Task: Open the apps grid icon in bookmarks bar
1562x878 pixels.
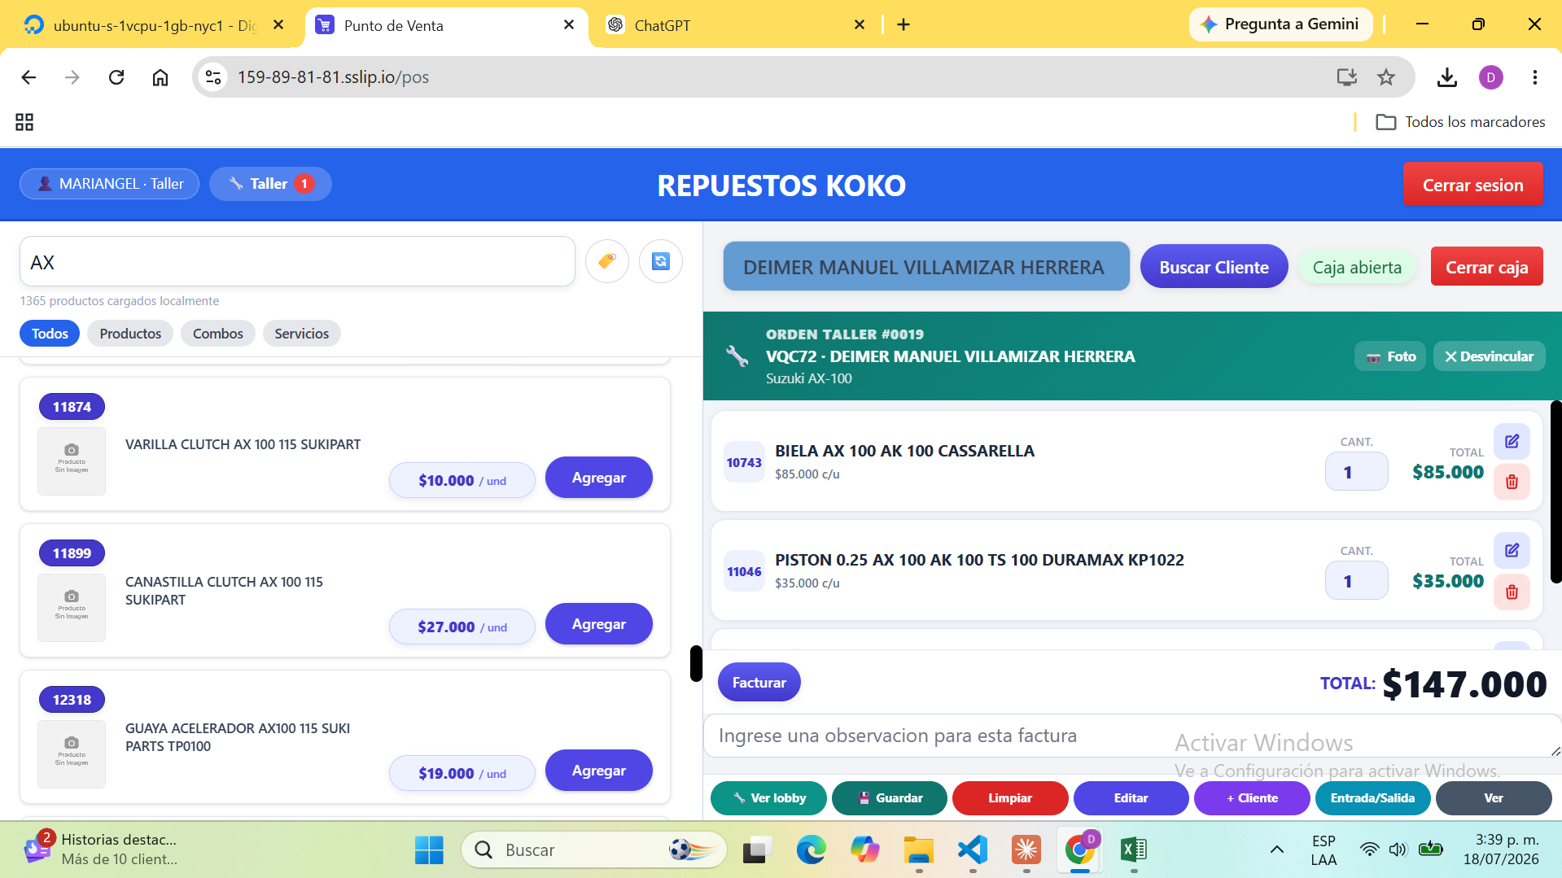Action: coord(24,122)
